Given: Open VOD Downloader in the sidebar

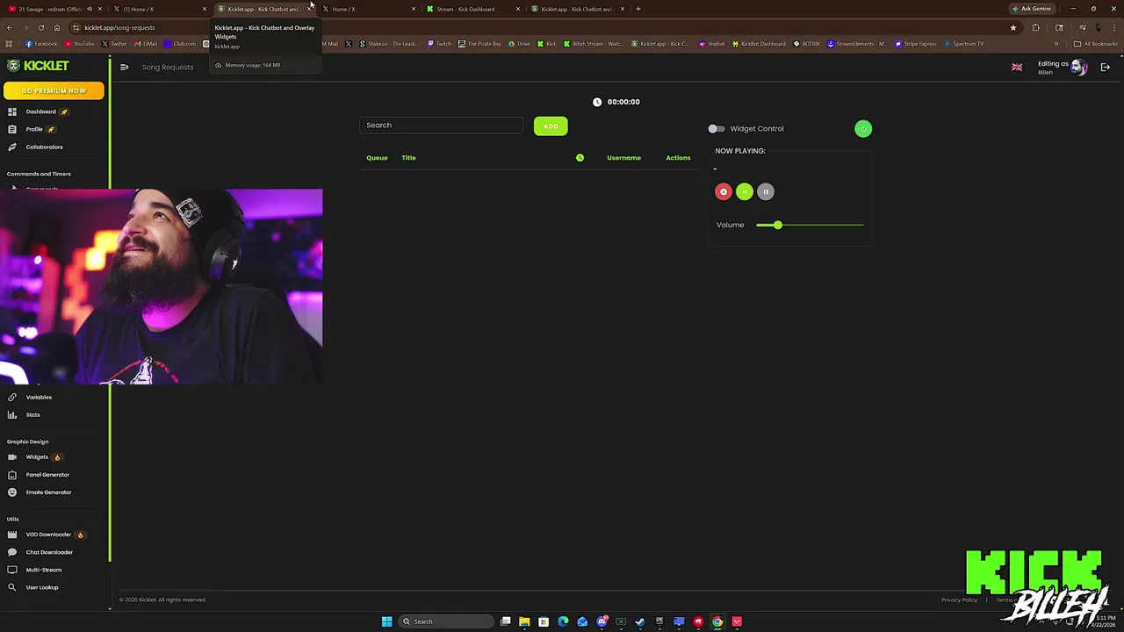Looking at the screenshot, I should click(x=48, y=535).
